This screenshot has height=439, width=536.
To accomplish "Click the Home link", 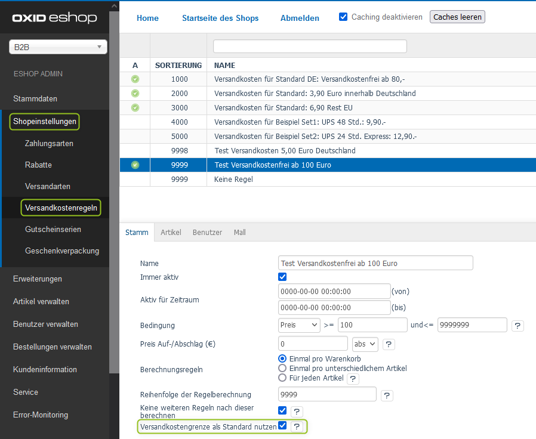I will pos(147,18).
